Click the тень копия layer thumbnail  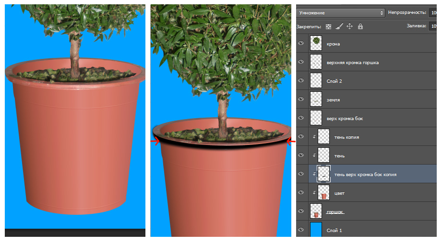click(323, 136)
